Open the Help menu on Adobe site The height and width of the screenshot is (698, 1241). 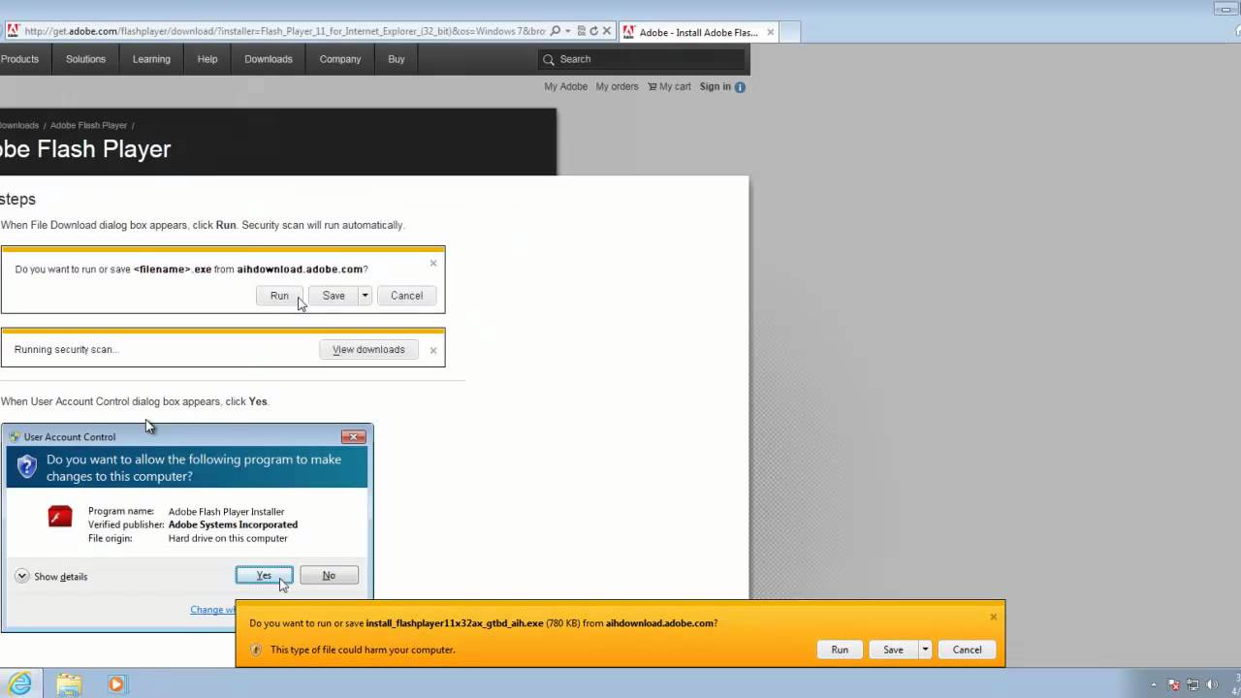click(207, 59)
